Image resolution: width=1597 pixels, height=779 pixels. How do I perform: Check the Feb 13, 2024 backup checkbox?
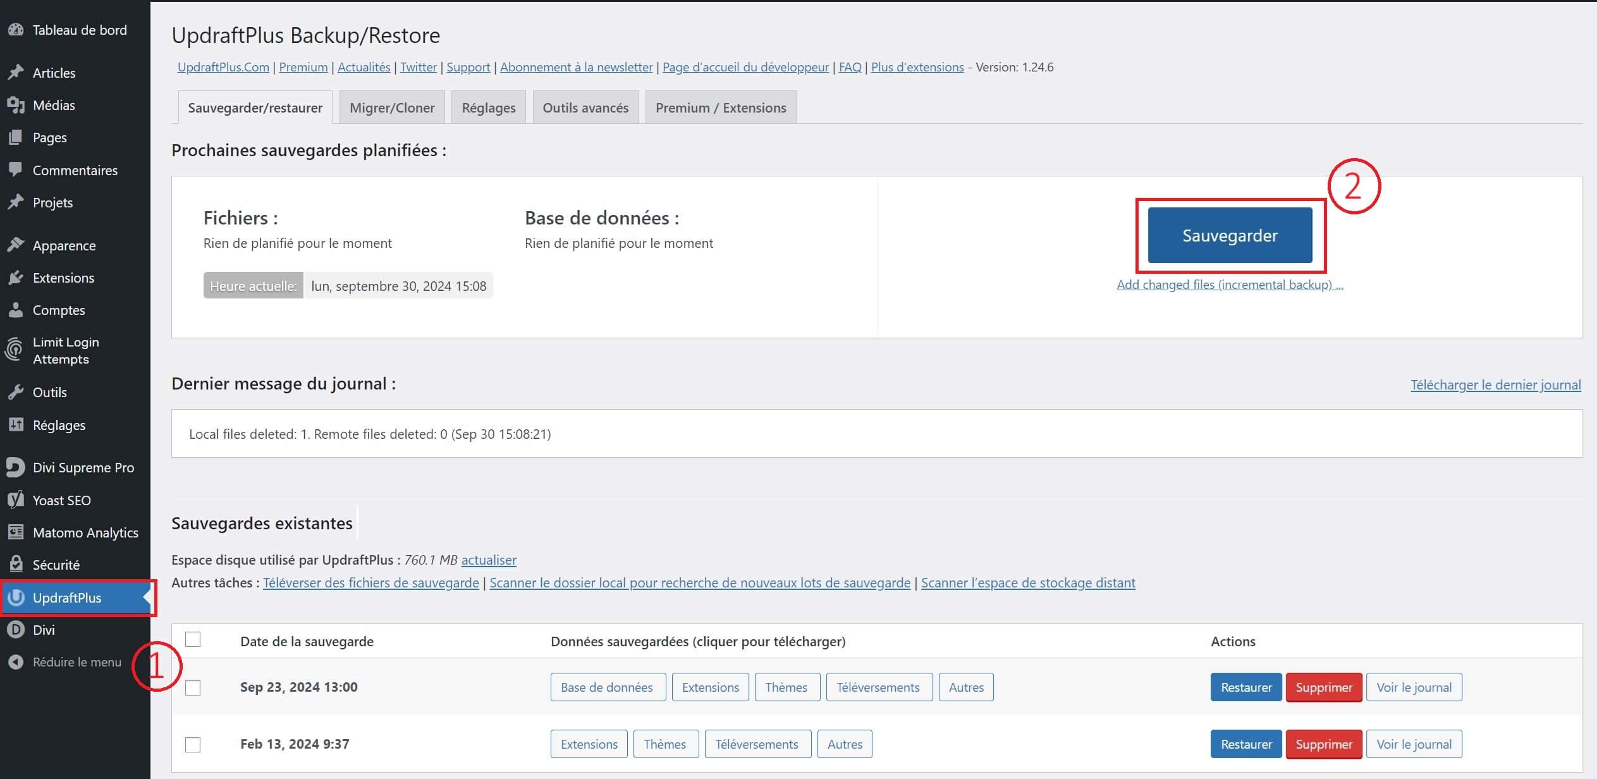(x=193, y=744)
